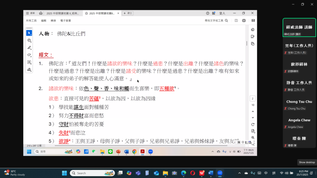Image resolution: width=317 pixels, height=178 pixels.
Task: Go to next page with down chevron
Action: pyautogui.click(x=253, y=117)
